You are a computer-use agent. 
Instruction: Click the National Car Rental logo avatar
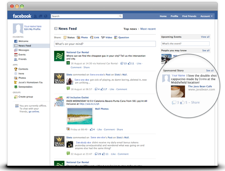[59, 56]
